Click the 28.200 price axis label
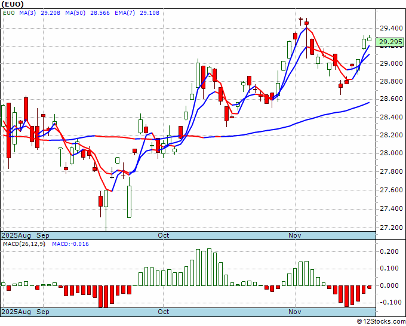 tap(391, 135)
